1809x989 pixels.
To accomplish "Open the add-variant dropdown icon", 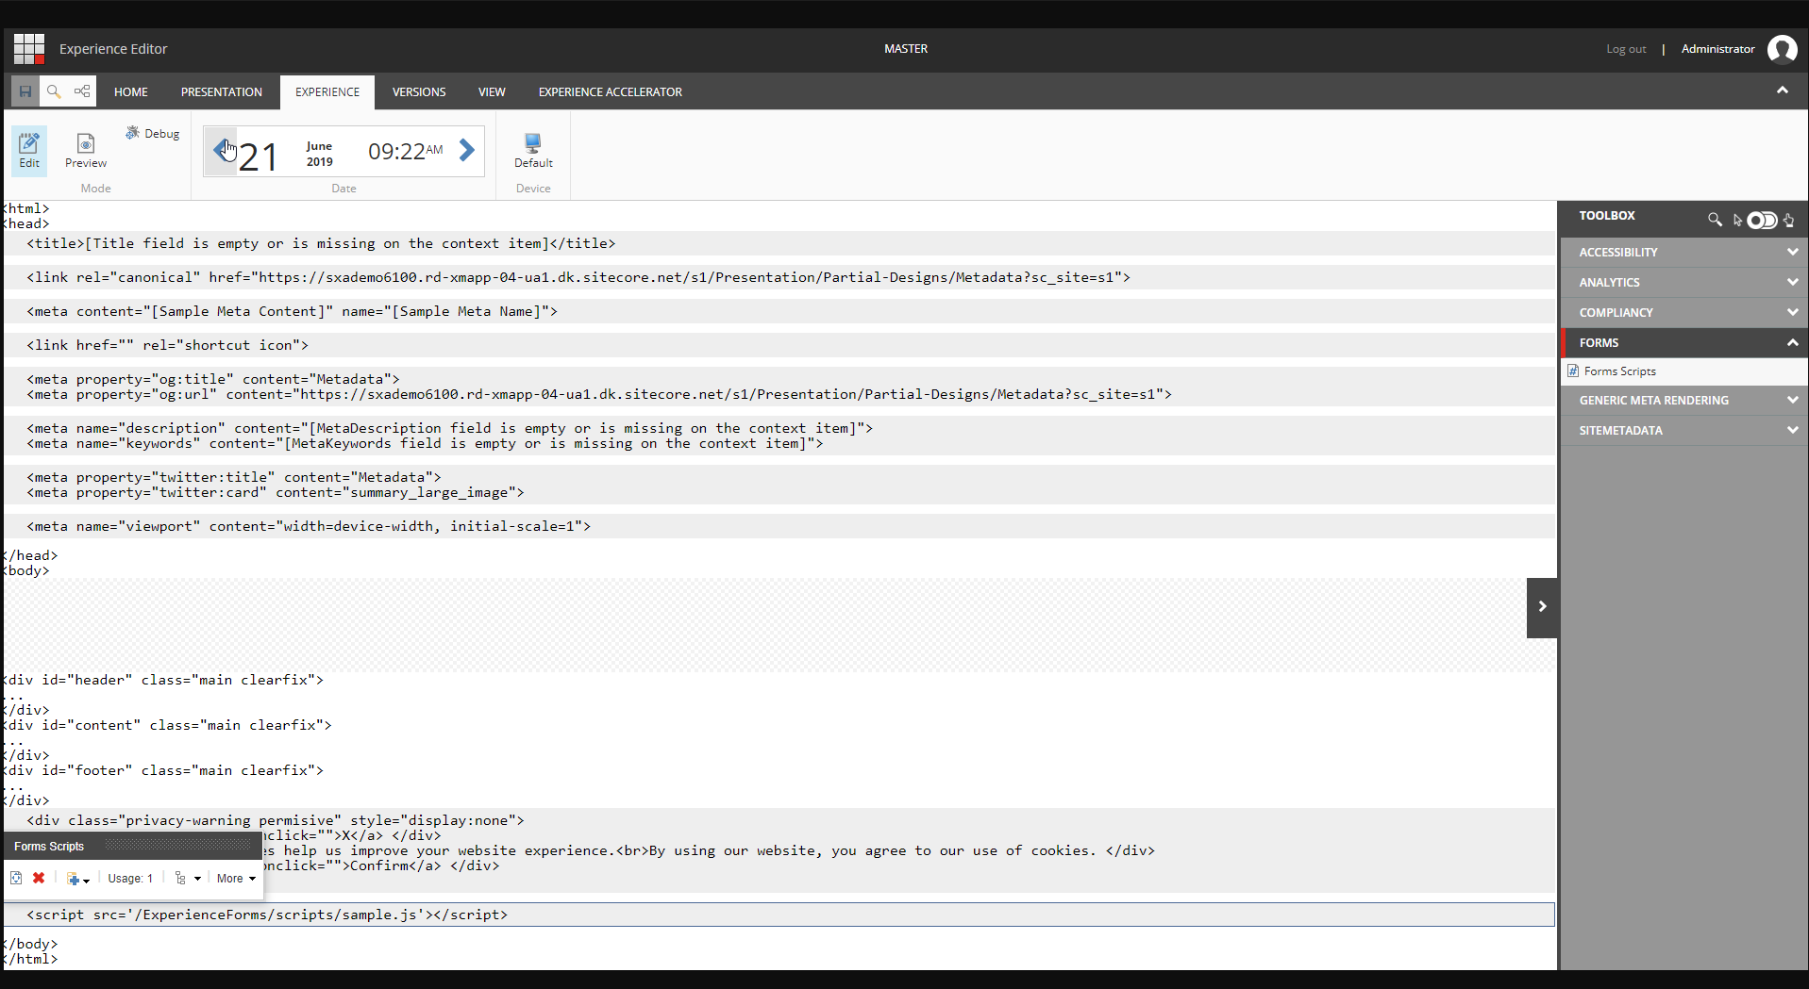I will pyautogui.click(x=78, y=879).
